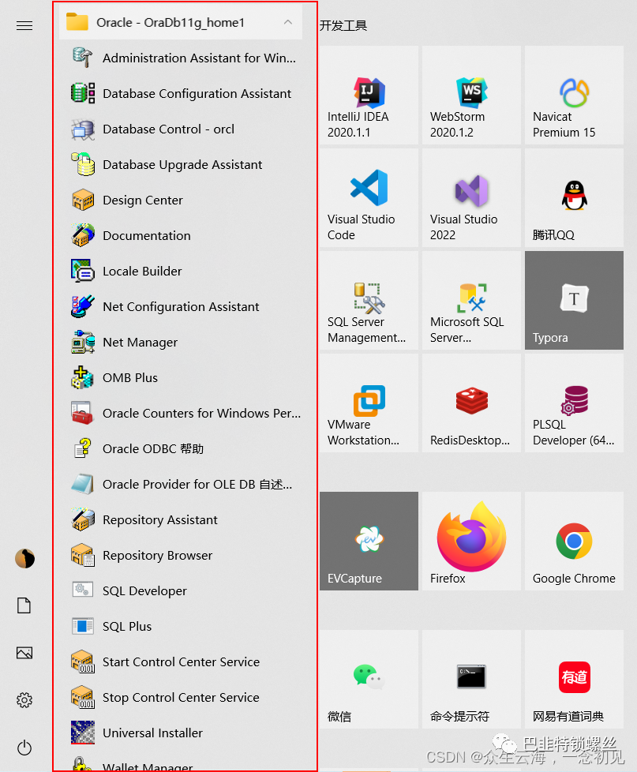Open Visual Studio 2022 tile
The height and width of the screenshot is (772, 637).
(471, 197)
